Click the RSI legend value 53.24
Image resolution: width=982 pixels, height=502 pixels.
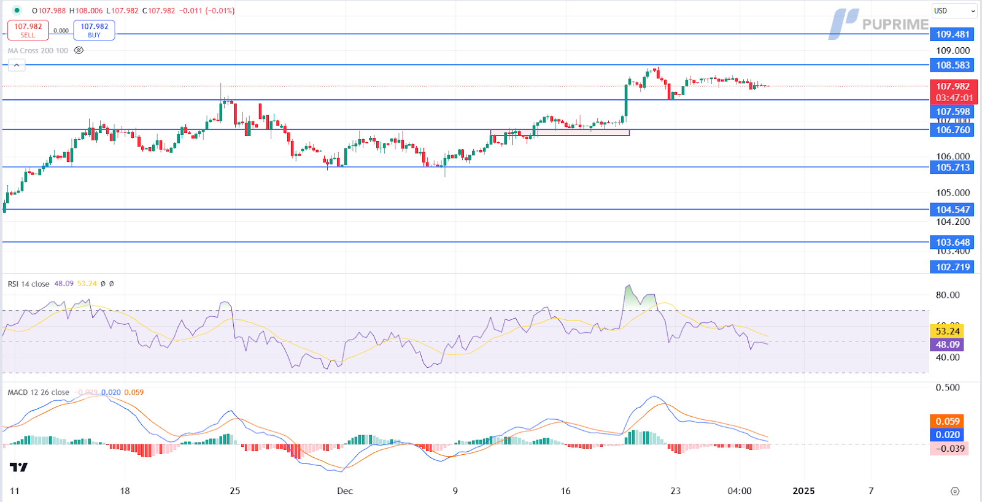click(x=87, y=284)
